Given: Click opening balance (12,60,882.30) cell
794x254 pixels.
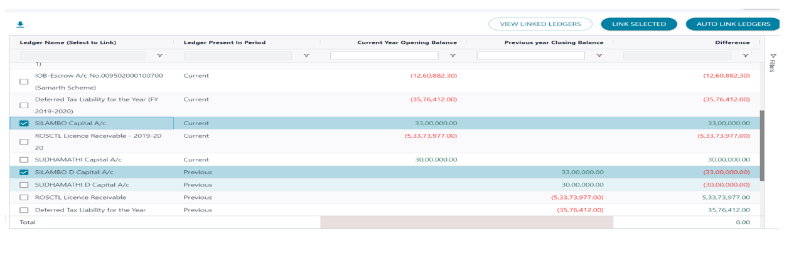Looking at the screenshot, I should click(x=434, y=76).
